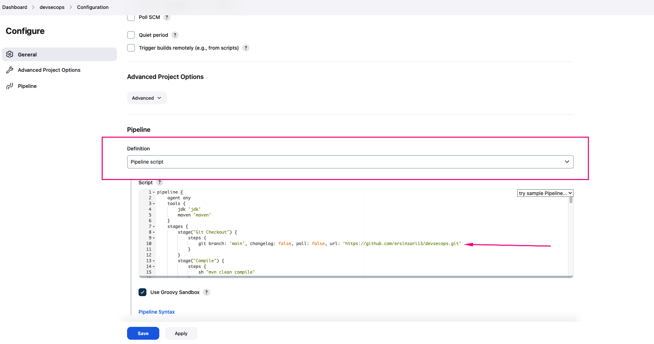
Task: Open help for Quiet period
Action: 175,35
